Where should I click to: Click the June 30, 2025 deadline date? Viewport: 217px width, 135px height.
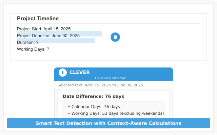pyautogui.click(x=66, y=35)
